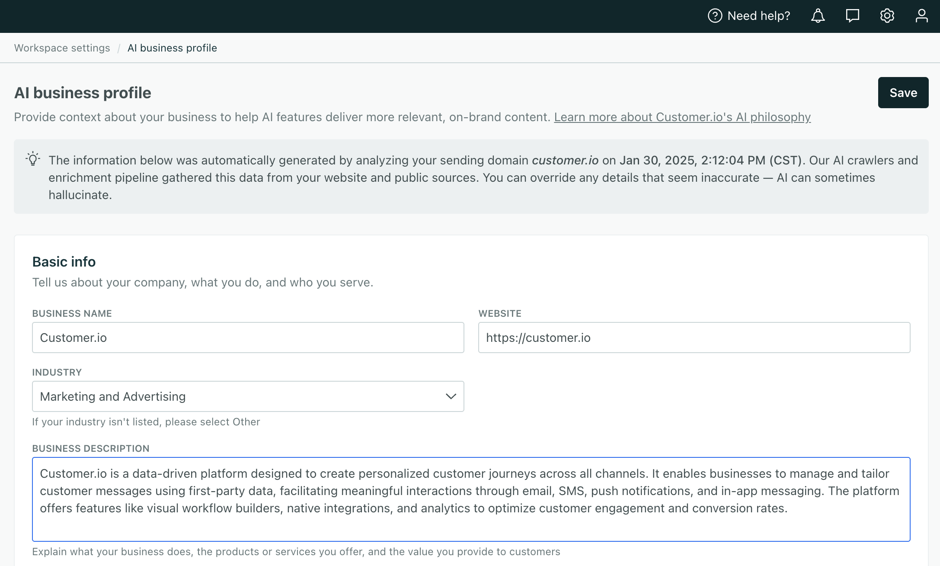Click the Industry dropdown chevron arrow

click(451, 396)
